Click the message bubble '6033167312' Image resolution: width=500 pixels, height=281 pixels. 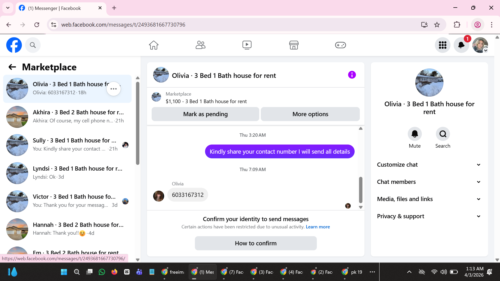pyautogui.click(x=188, y=195)
